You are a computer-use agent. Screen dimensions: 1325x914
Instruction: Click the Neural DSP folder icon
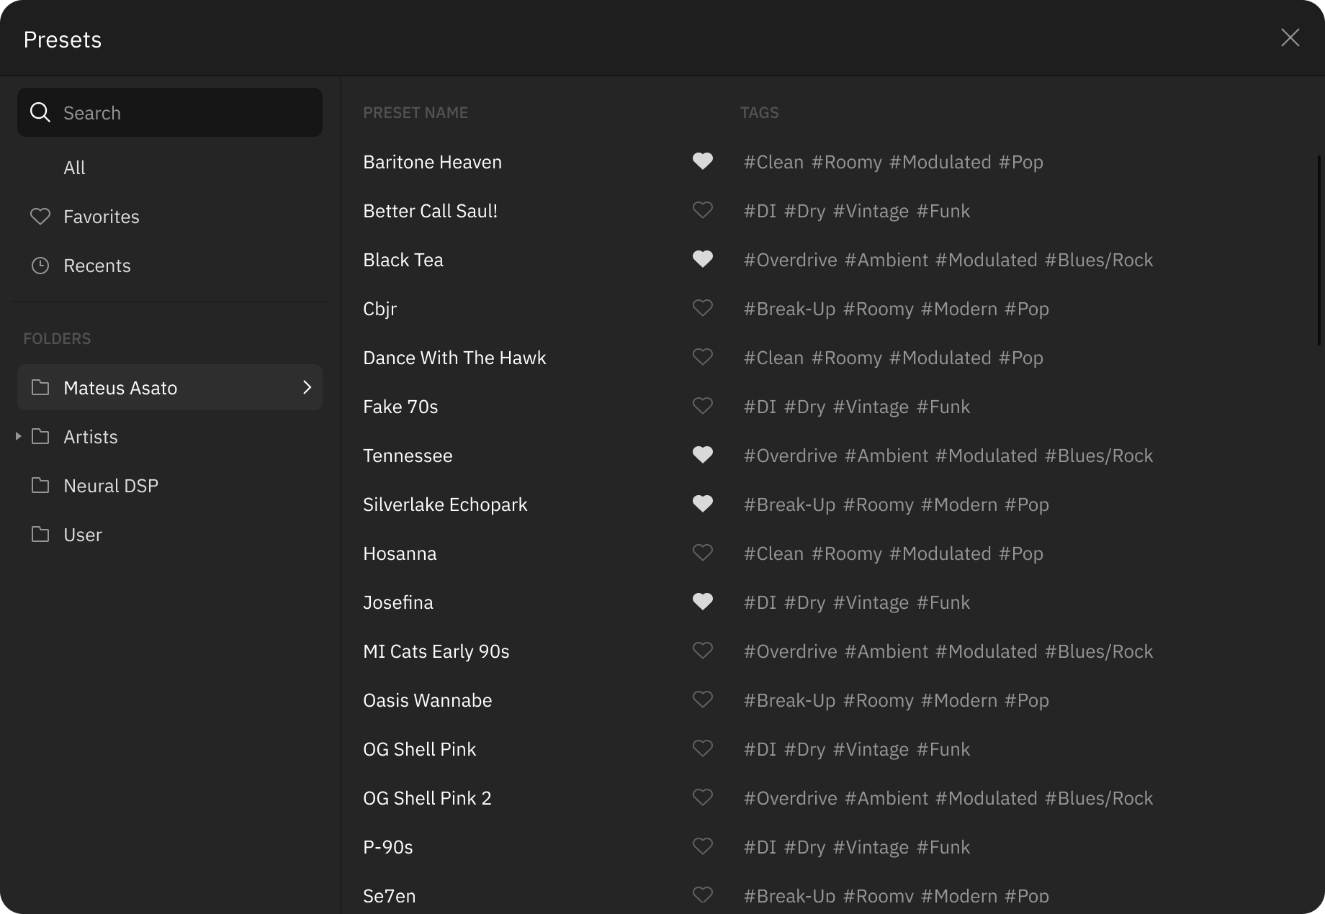pos(40,485)
